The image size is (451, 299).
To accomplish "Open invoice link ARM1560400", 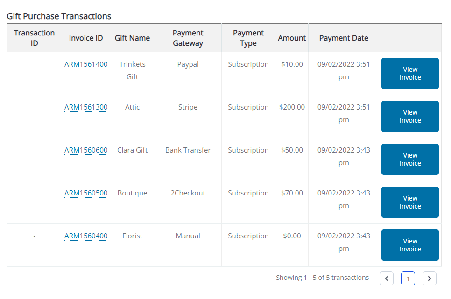I will point(86,236).
